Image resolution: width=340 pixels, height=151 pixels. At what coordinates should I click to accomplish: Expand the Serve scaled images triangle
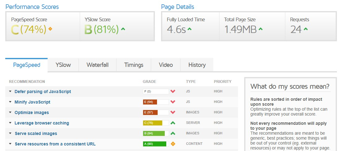[x=10, y=133]
